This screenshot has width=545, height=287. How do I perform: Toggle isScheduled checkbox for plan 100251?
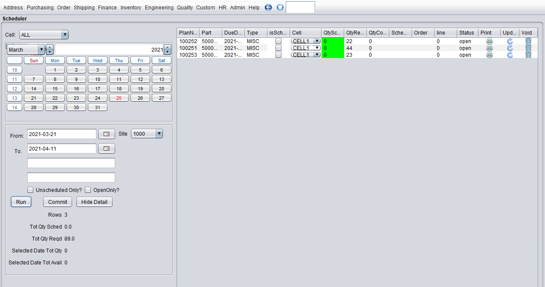tap(278, 48)
